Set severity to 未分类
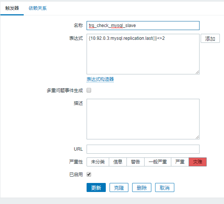Viewport: 224px width, 204px height. pos(98,162)
